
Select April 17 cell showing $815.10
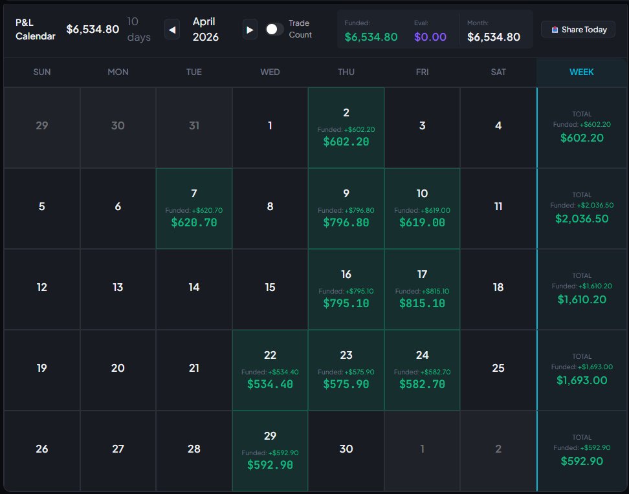[x=422, y=290]
